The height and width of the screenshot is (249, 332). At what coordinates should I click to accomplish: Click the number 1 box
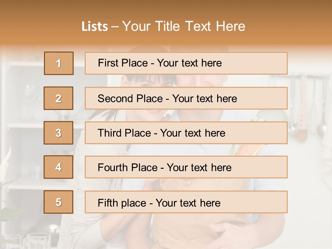click(x=59, y=63)
